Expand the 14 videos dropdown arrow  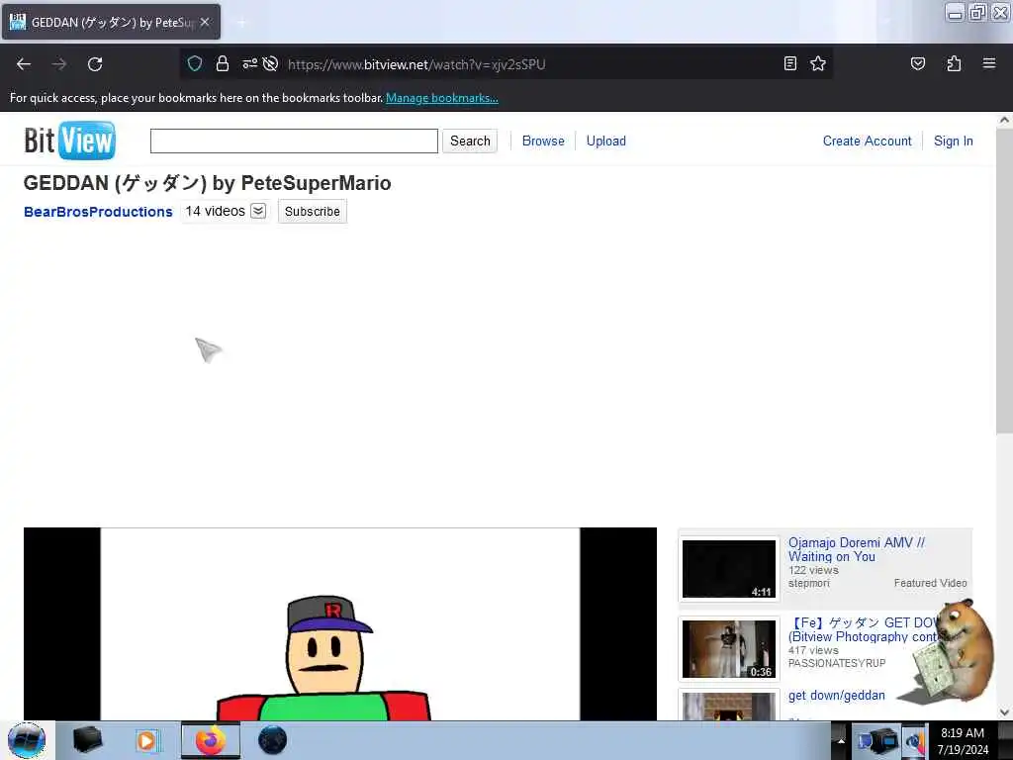point(258,212)
